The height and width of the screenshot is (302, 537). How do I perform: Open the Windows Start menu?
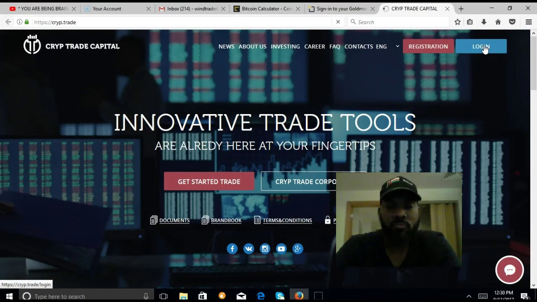coord(9,296)
